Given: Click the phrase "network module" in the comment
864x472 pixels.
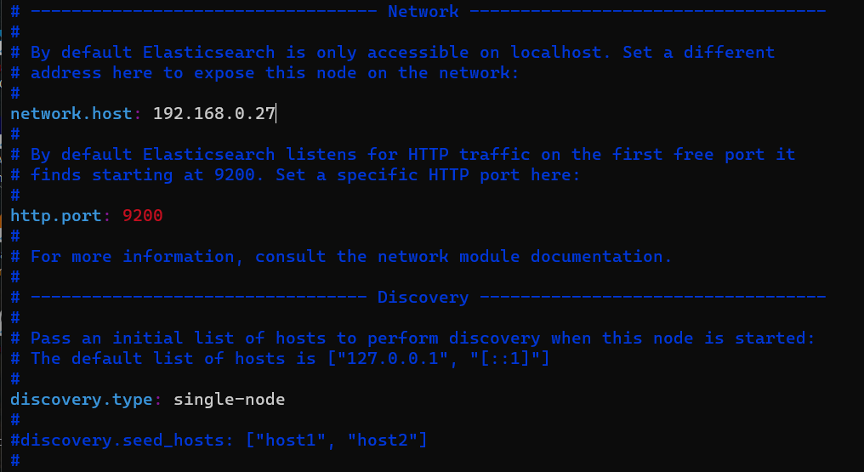Looking at the screenshot, I should tap(449, 256).
